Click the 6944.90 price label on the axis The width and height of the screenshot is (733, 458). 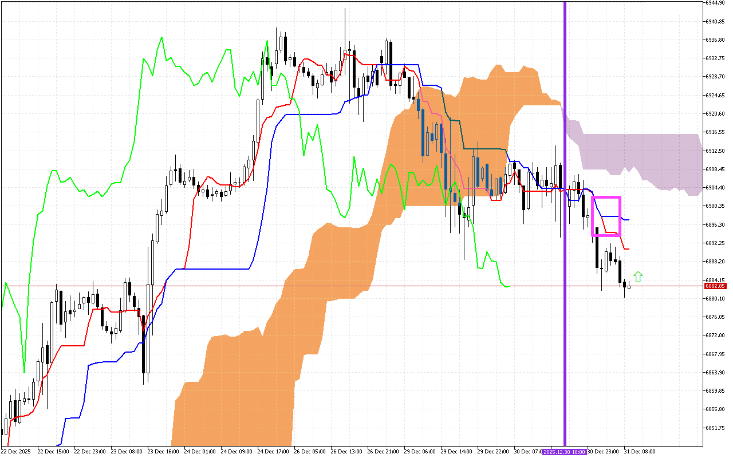click(716, 5)
